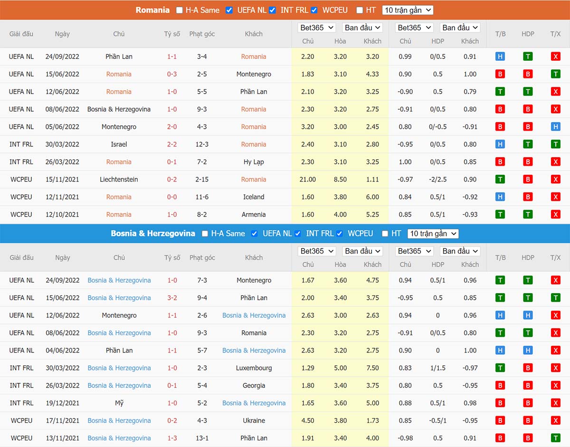Uncheck INT FRL filter in Bosnia & Herzegovina header
This screenshot has width=570, height=447.
click(x=298, y=234)
